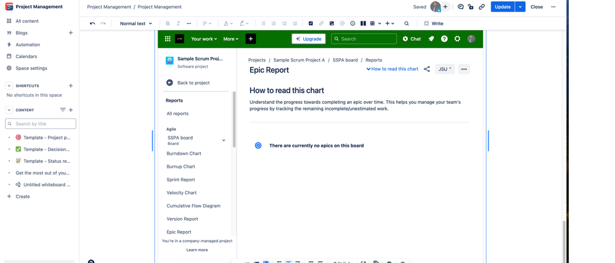615x263 pixels.
Task: Open Epic Report more actions ellipsis
Action: (464, 69)
